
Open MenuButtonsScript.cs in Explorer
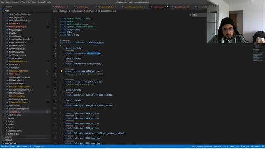[17, 26]
